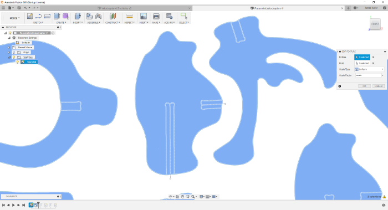Open the Display Settings dropdown
The width and height of the screenshot is (388, 210).
point(202,197)
